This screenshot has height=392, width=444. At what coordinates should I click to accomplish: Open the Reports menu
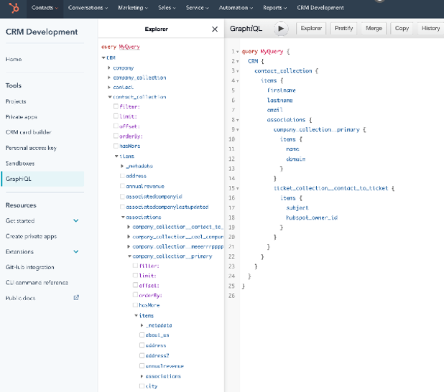pyautogui.click(x=274, y=8)
